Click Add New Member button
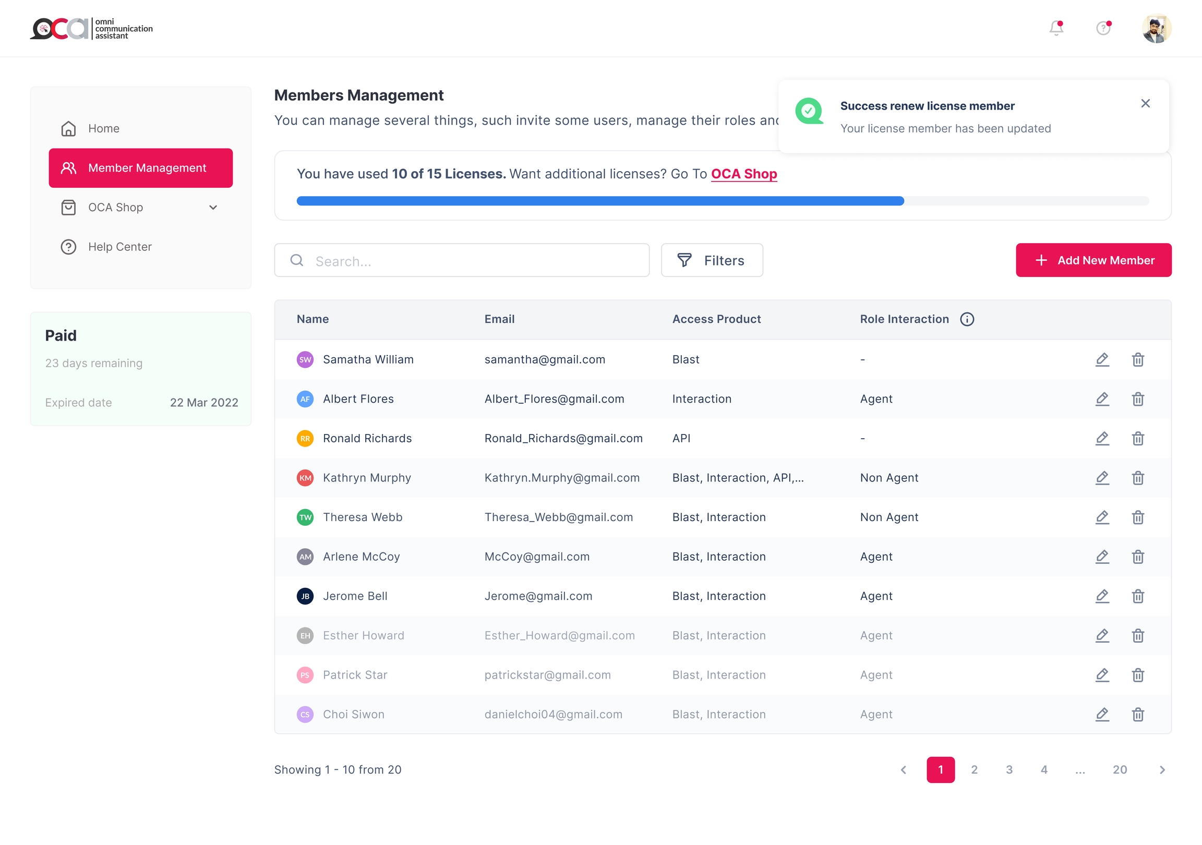This screenshot has height=845, width=1202. click(x=1093, y=260)
